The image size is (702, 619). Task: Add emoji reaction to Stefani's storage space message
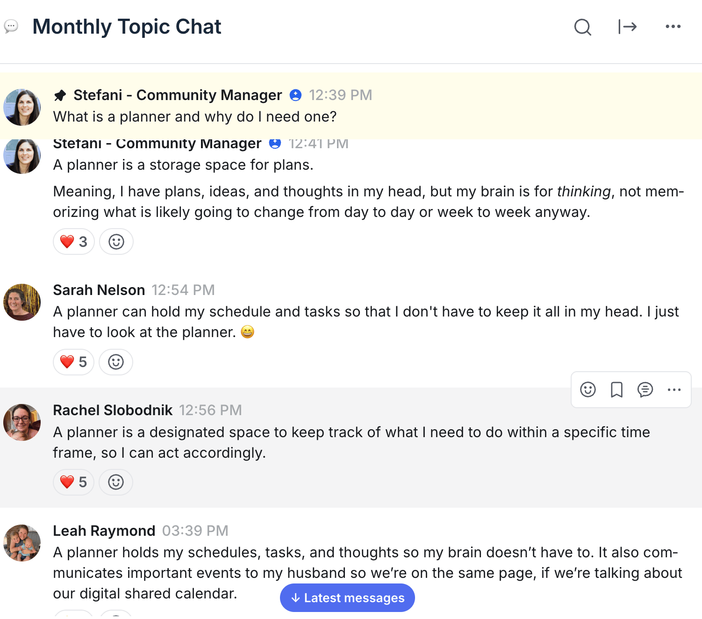coord(116,242)
